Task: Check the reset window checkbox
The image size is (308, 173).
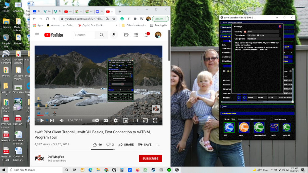Action: pyautogui.click(x=271, y=119)
